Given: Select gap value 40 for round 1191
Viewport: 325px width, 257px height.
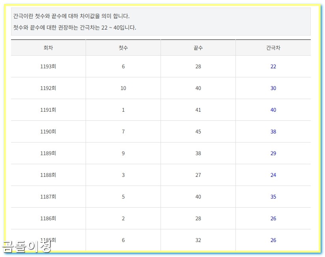Looking at the screenshot, I should point(273,110).
